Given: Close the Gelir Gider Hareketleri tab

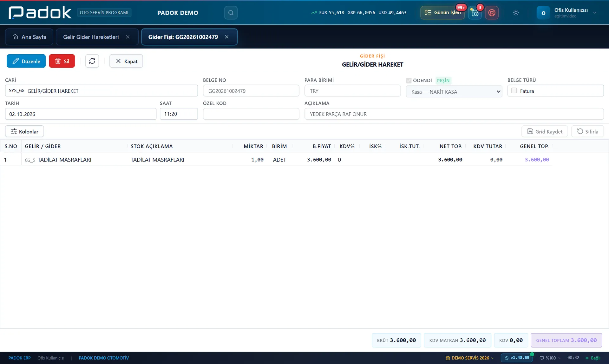Looking at the screenshot, I should click(128, 37).
